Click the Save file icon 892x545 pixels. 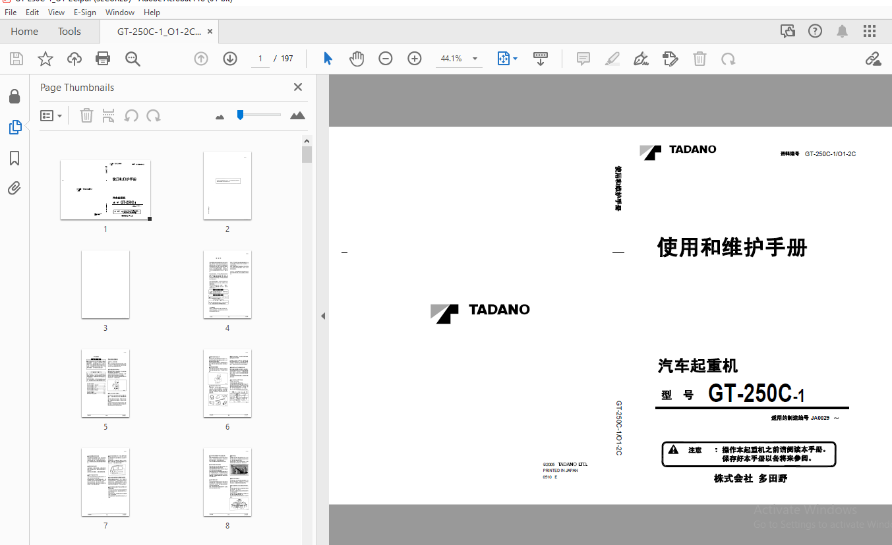[16, 59]
